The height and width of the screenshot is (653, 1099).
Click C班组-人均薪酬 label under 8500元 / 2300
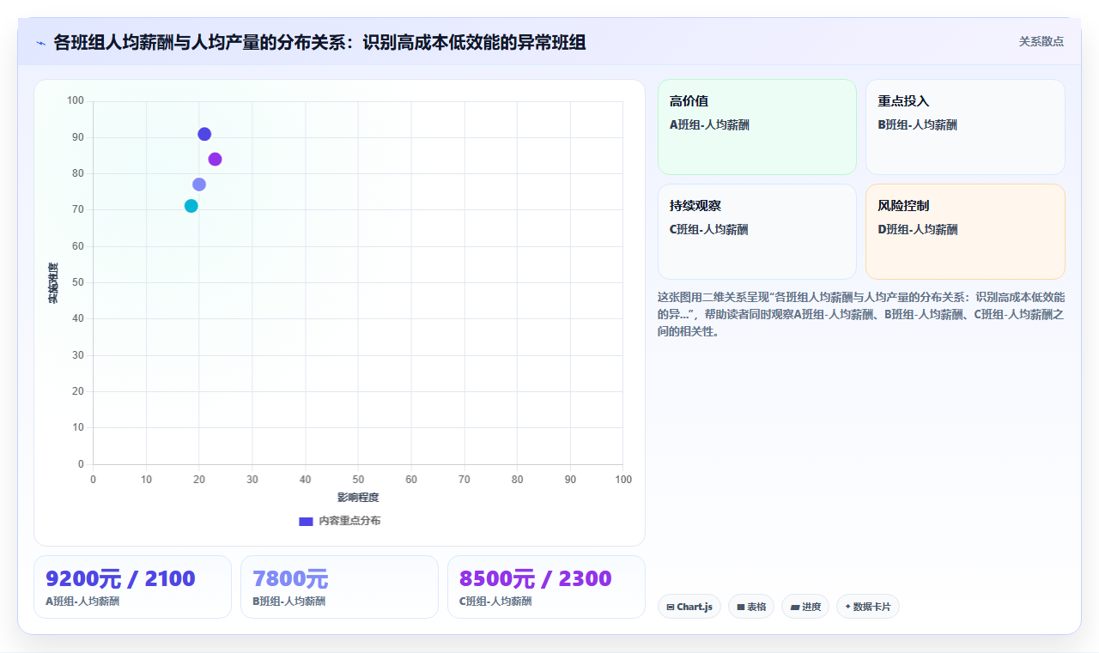496,602
